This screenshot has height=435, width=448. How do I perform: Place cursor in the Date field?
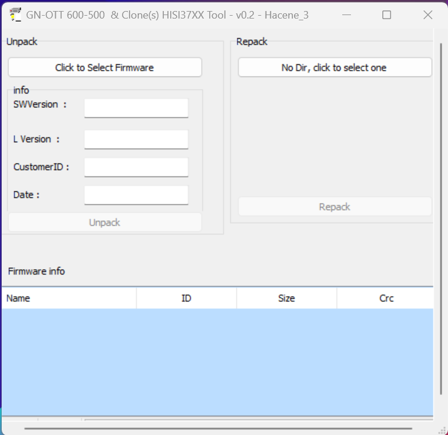click(x=136, y=195)
